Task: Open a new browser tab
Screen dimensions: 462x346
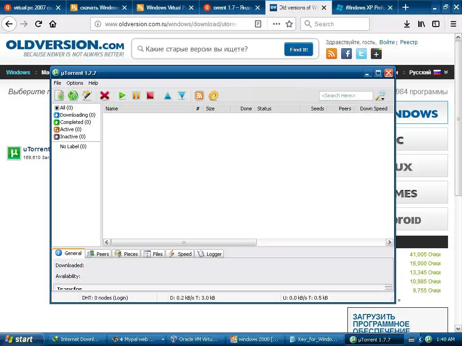Action: tap(406, 7)
